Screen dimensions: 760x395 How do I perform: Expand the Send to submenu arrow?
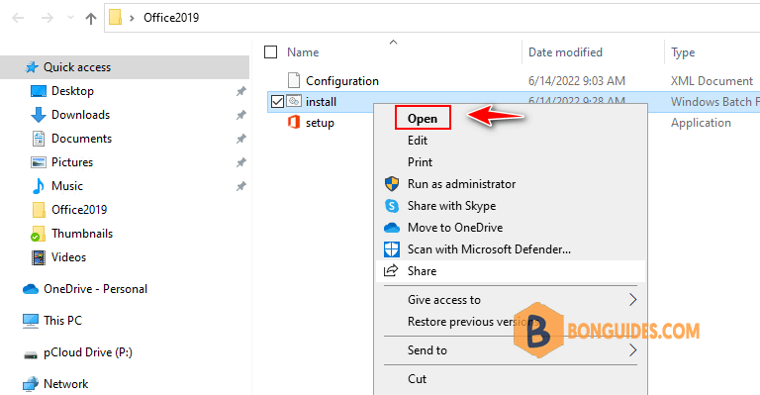coord(632,349)
